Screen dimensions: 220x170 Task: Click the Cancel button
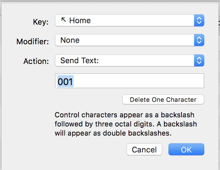(144, 150)
